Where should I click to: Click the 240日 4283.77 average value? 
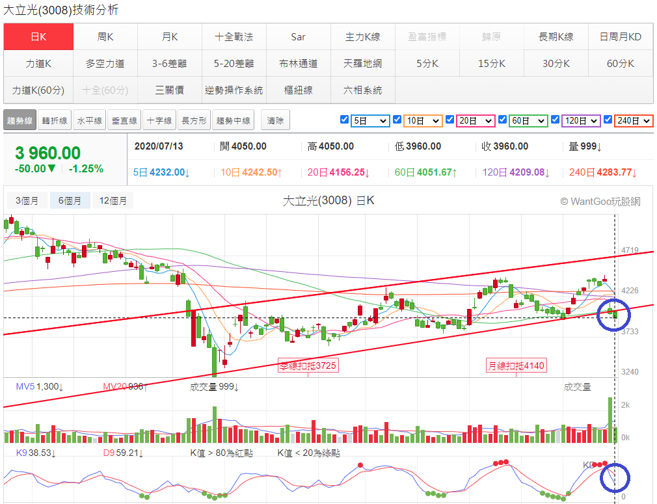[x=603, y=172]
